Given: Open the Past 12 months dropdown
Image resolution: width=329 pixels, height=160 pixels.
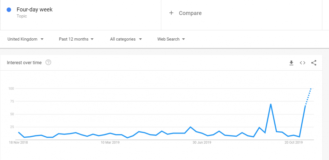Looking at the screenshot, I should pos(76,39).
